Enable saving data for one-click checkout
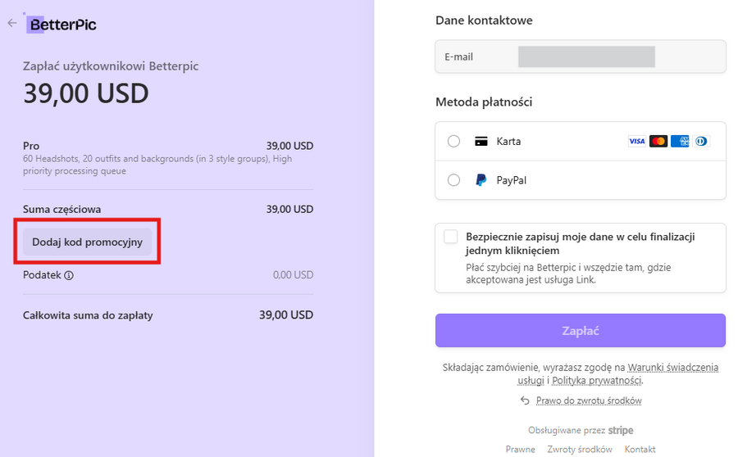This screenshot has width=738, height=457. (x=451, y=238)
